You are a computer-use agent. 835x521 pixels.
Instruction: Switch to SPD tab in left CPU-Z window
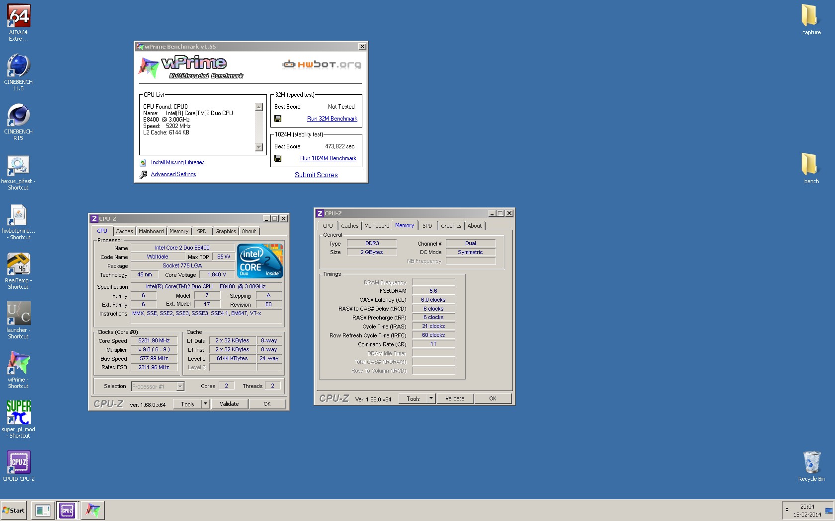click(x=202, y=231)
